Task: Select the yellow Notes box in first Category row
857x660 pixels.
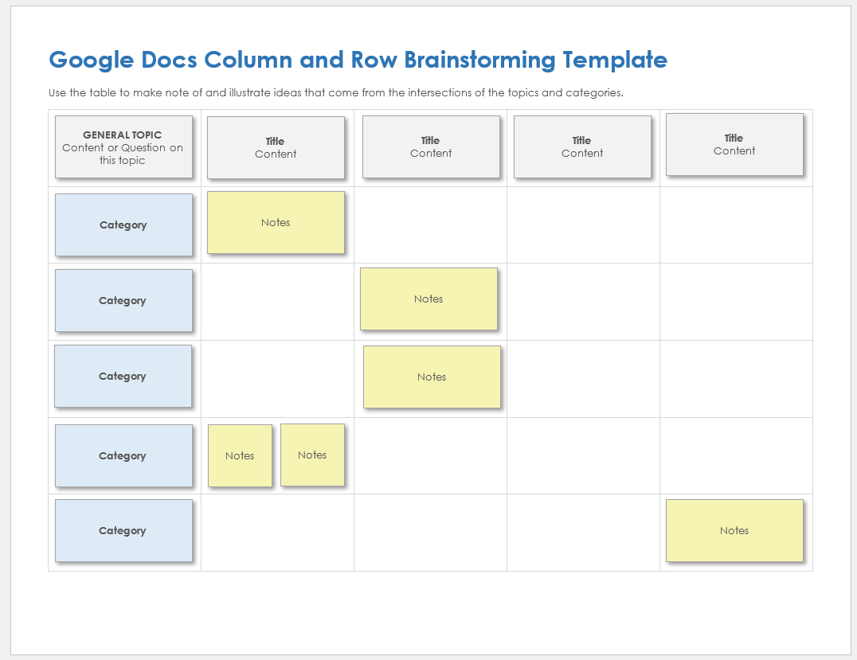Action: 276,222
